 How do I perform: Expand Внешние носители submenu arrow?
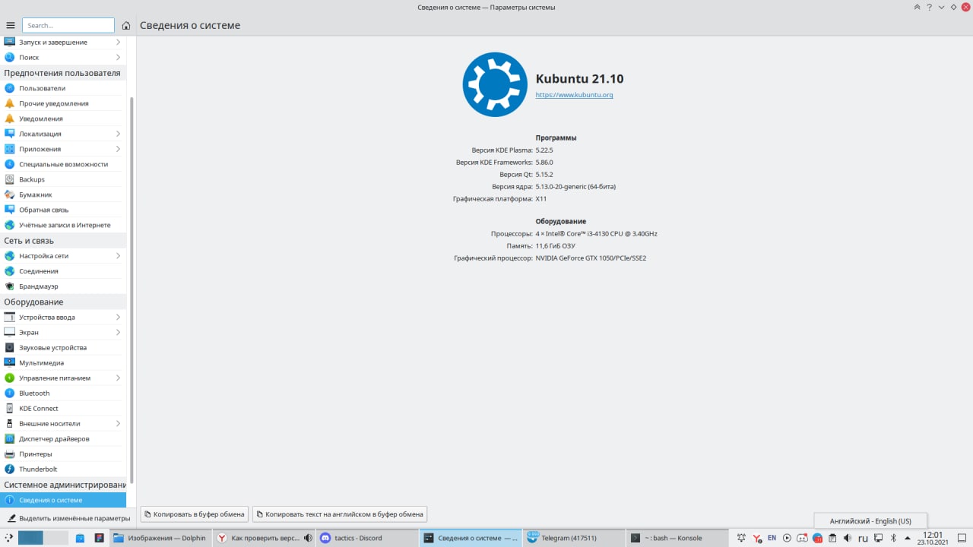pyautogui.click(x=118, y=423)
